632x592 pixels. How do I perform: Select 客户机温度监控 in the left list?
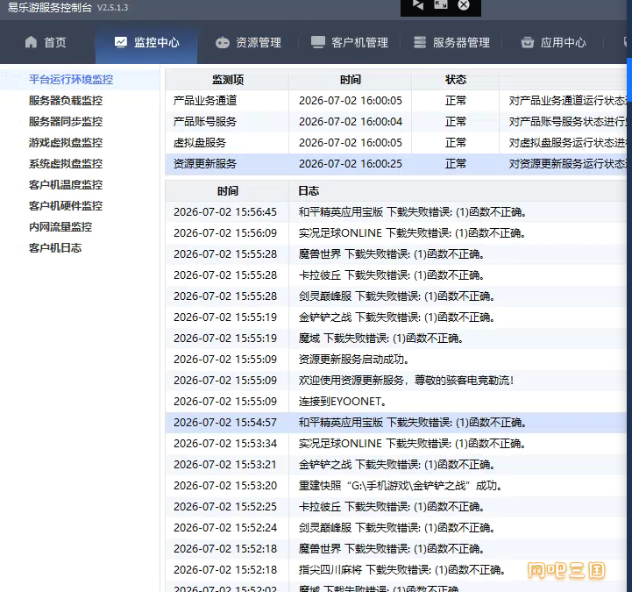66,185
